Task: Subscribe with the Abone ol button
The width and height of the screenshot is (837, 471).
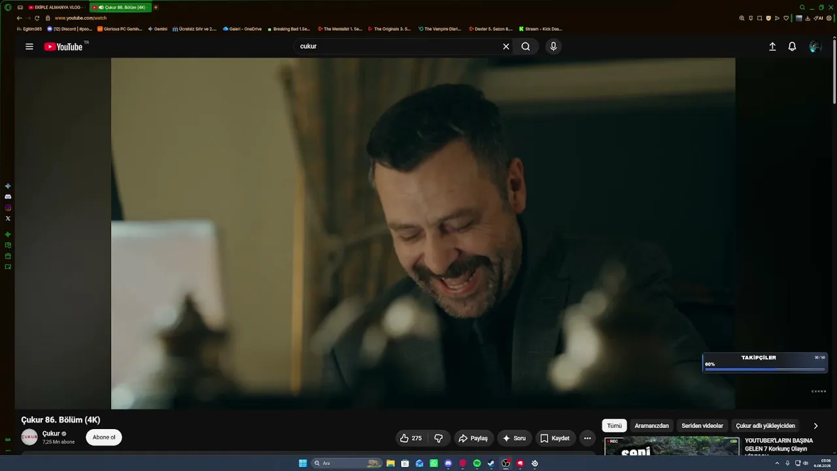Action: point(104,438)
